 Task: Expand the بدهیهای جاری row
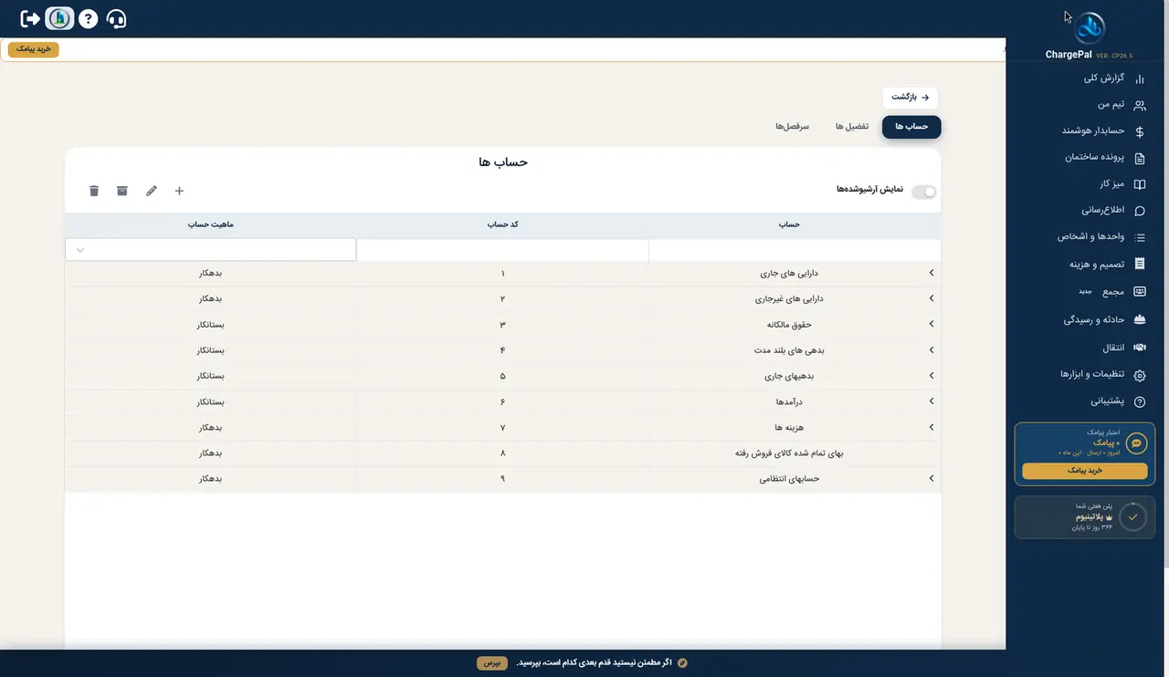(x=932, y=376)
